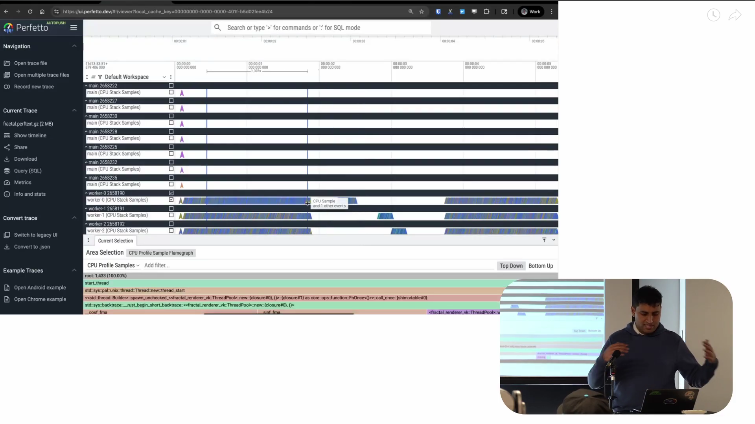Viewport: 755px width, 424px height.
Task: Open the CPU Profile Samples dropdown
Action: tap(113, 265)
